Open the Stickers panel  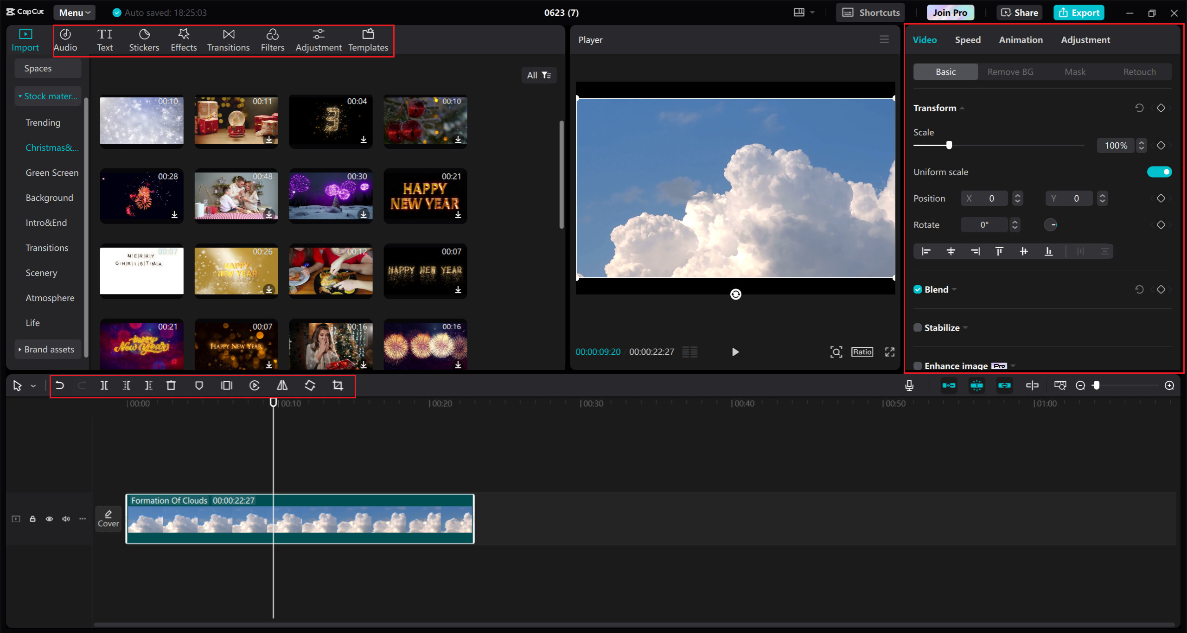pyautogui.click(x=144, y=40)
